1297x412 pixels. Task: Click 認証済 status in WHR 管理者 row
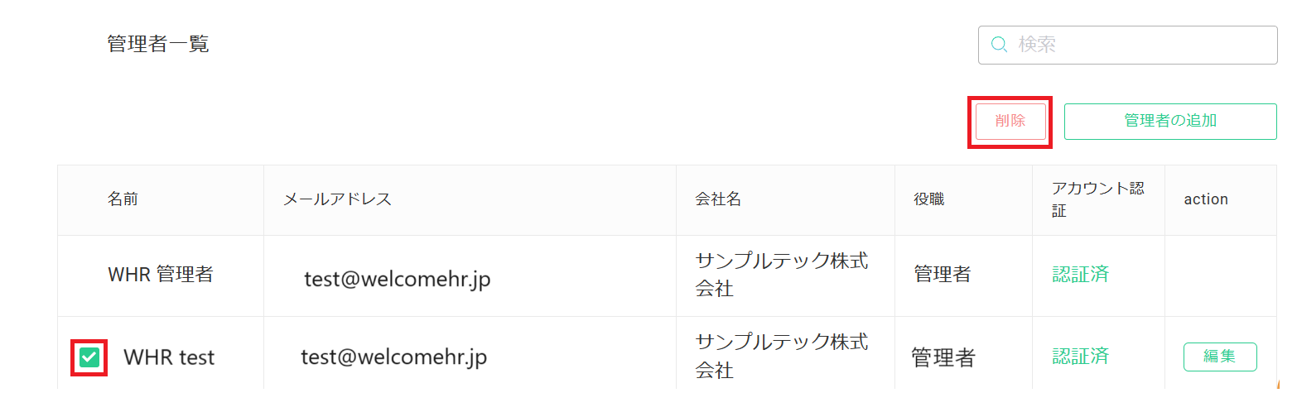click(1081, 274)
